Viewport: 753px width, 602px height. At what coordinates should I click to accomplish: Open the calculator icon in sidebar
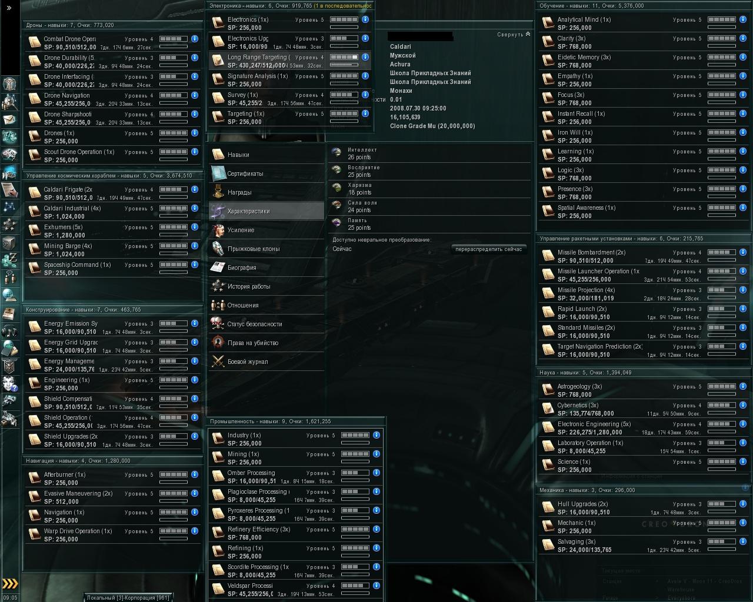click(10, 348)
